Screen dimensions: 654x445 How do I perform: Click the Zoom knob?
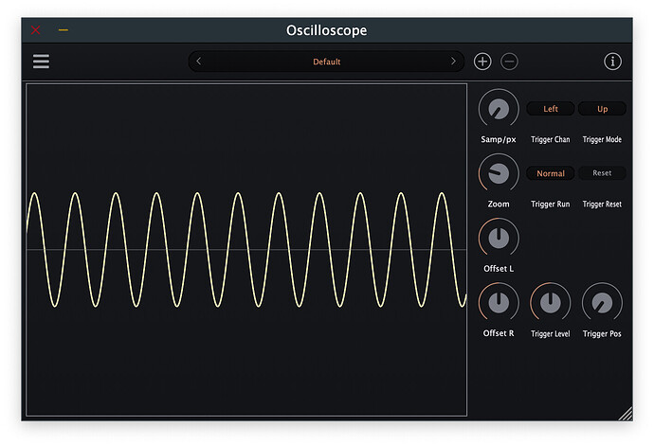tap(499, 173)
